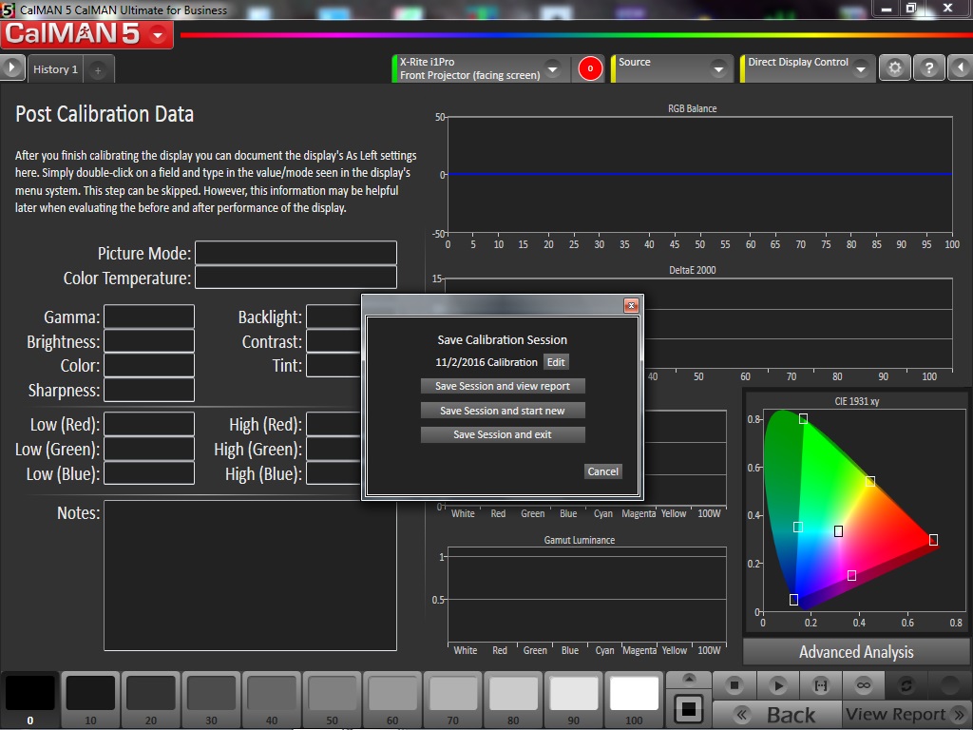
Task: Click Save Session and exit
Action: coord(503,434)
